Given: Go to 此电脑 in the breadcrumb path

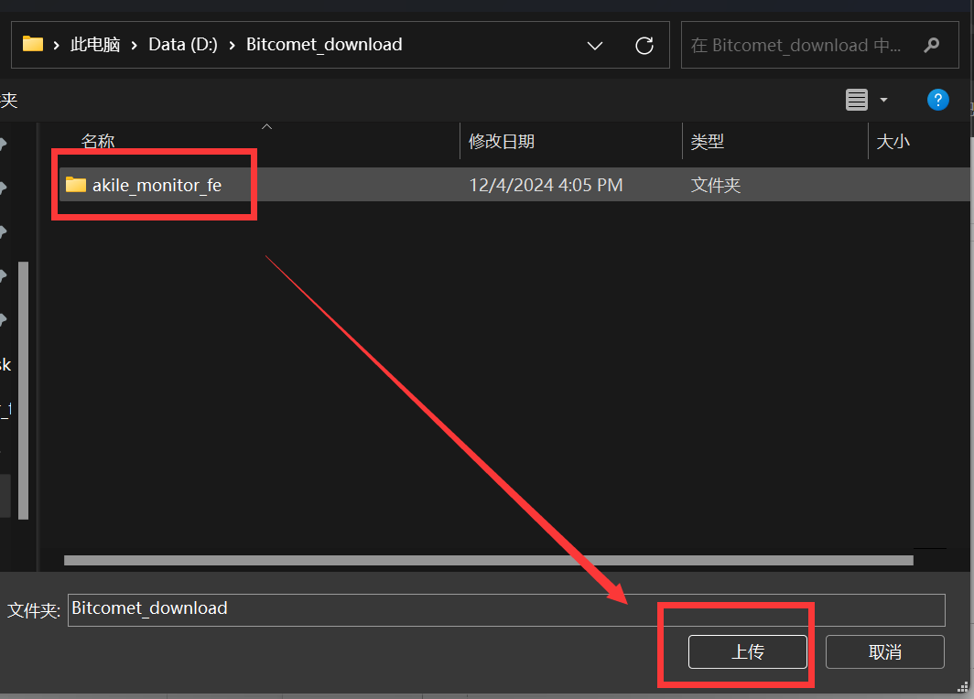Looking at the screenshot, I should [95, 45].
